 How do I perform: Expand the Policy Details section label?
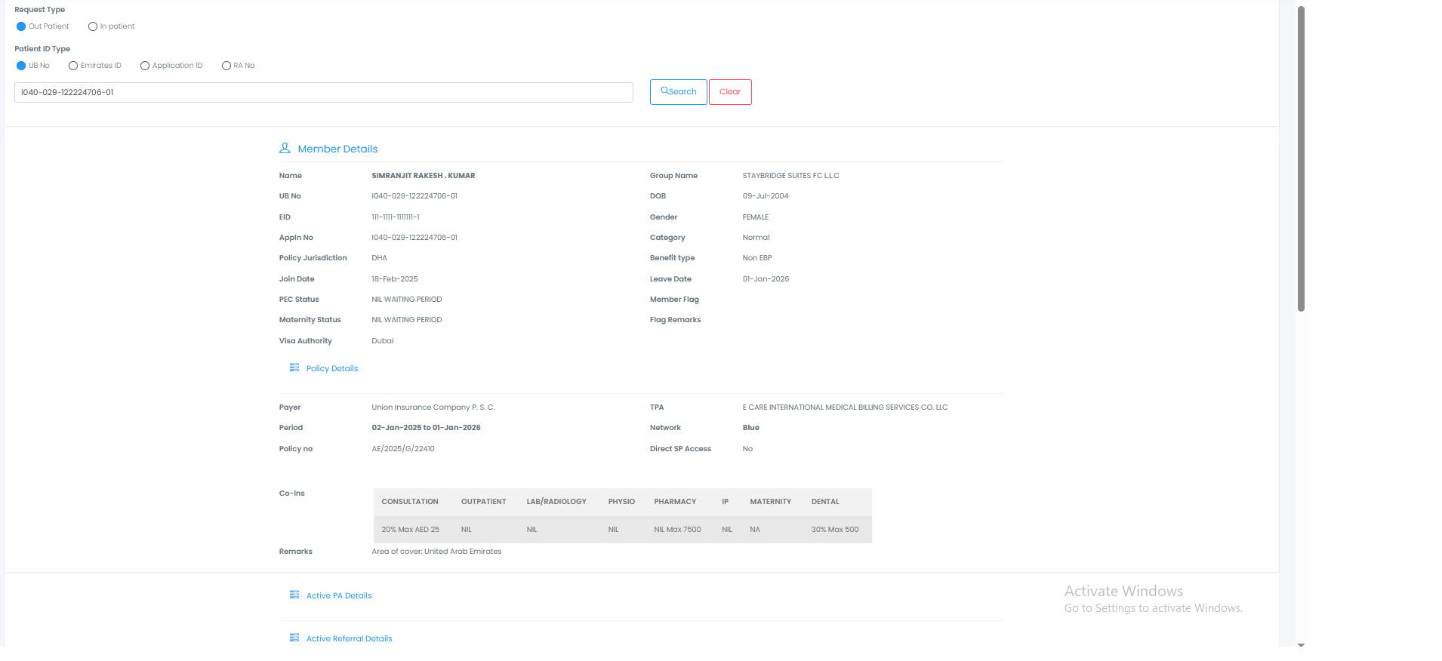[332, 368]
